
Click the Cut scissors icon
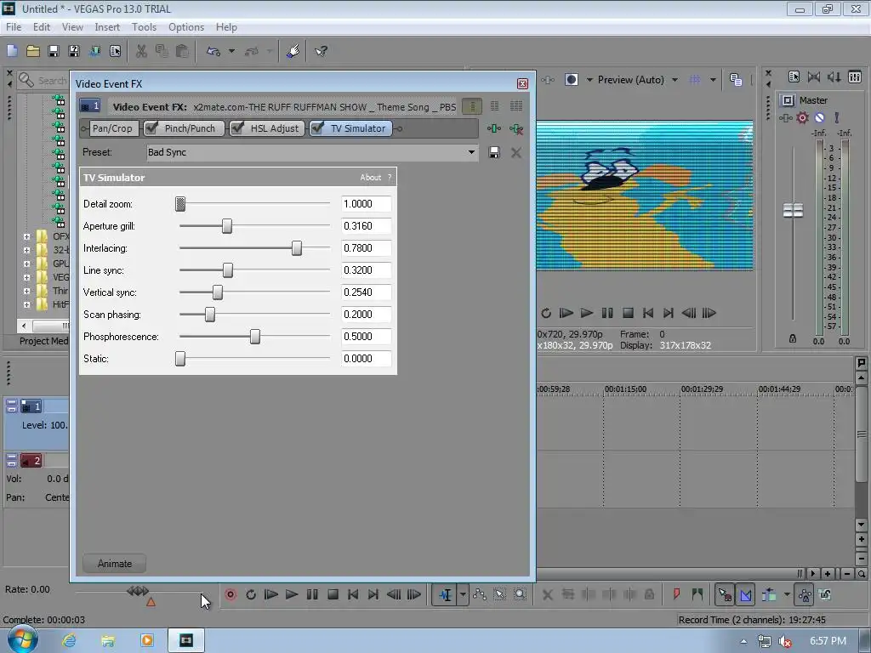(x=141, y=51)
